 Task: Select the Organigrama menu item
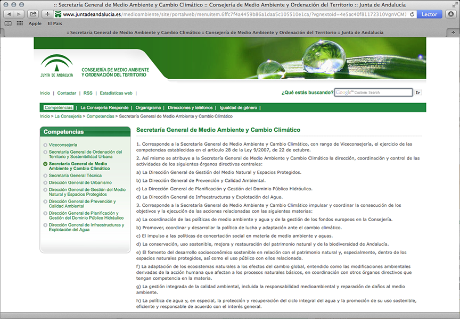(x=148, y=107)
